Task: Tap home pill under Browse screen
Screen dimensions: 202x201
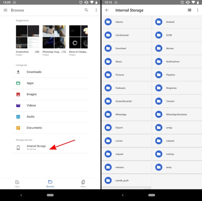Action: pos(50,195)
